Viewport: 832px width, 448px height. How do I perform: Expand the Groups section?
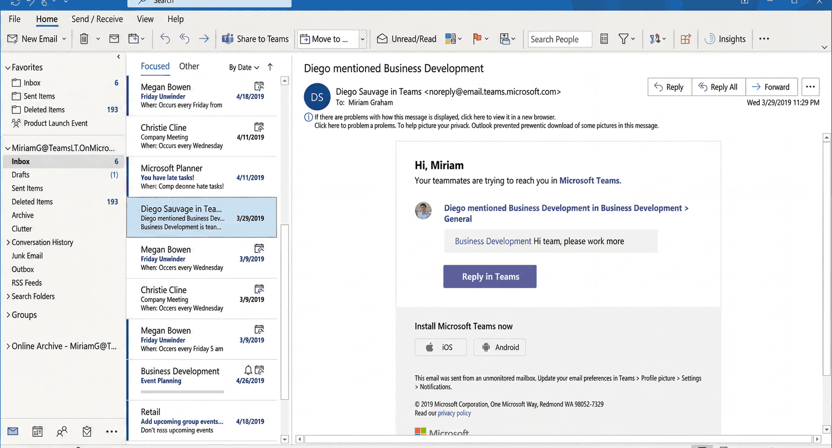coord(8,314)
